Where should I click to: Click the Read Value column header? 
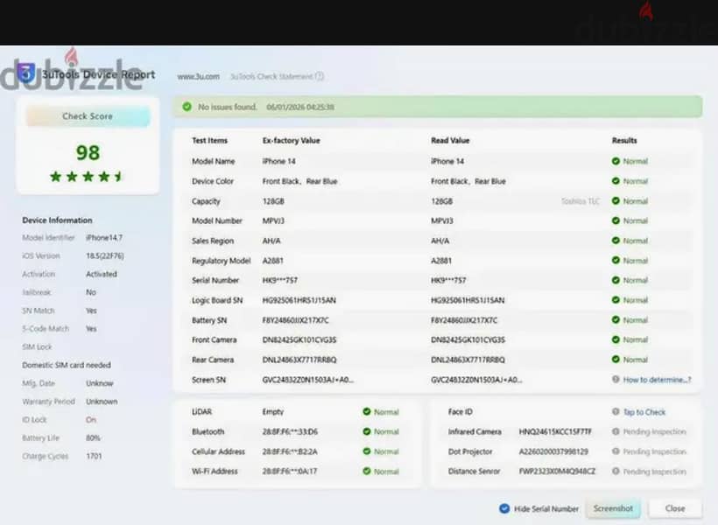coord(450,141)
